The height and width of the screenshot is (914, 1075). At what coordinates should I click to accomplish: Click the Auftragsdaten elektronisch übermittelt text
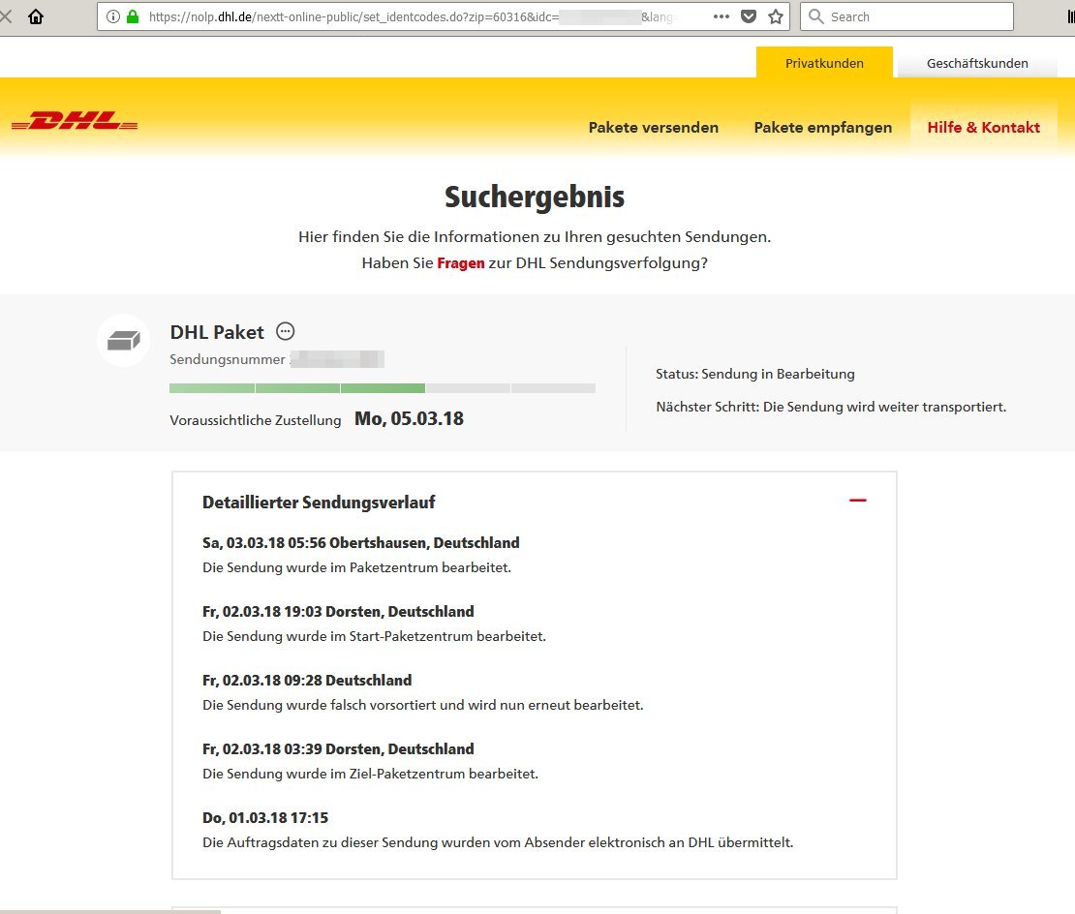(498, 842)
